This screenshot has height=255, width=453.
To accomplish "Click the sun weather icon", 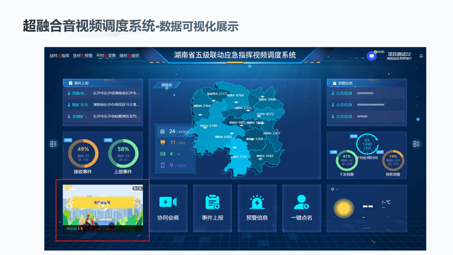I will point(344,208).
